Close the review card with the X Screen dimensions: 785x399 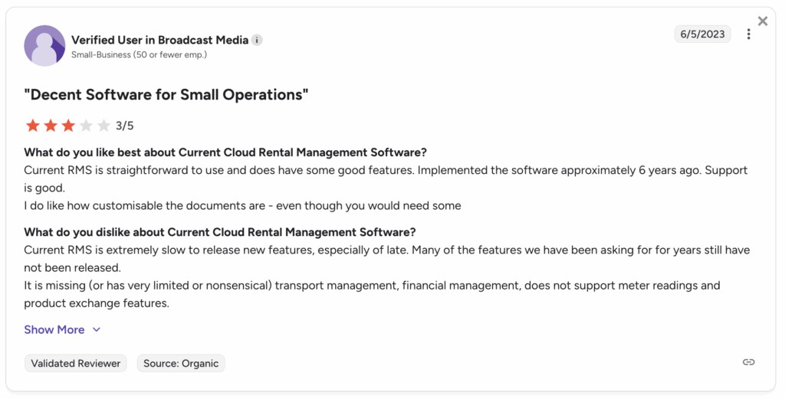click(762, 21)
